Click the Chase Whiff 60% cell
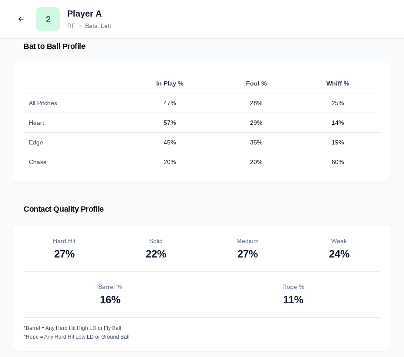Screen dimensions: 404x357 click(338, 162)
